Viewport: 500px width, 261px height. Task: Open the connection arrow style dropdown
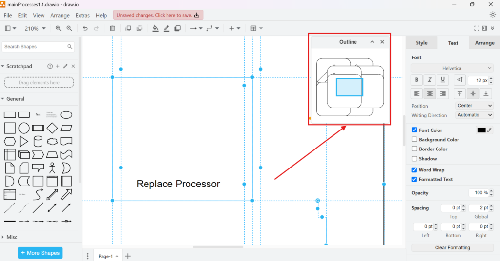[196, 28]
